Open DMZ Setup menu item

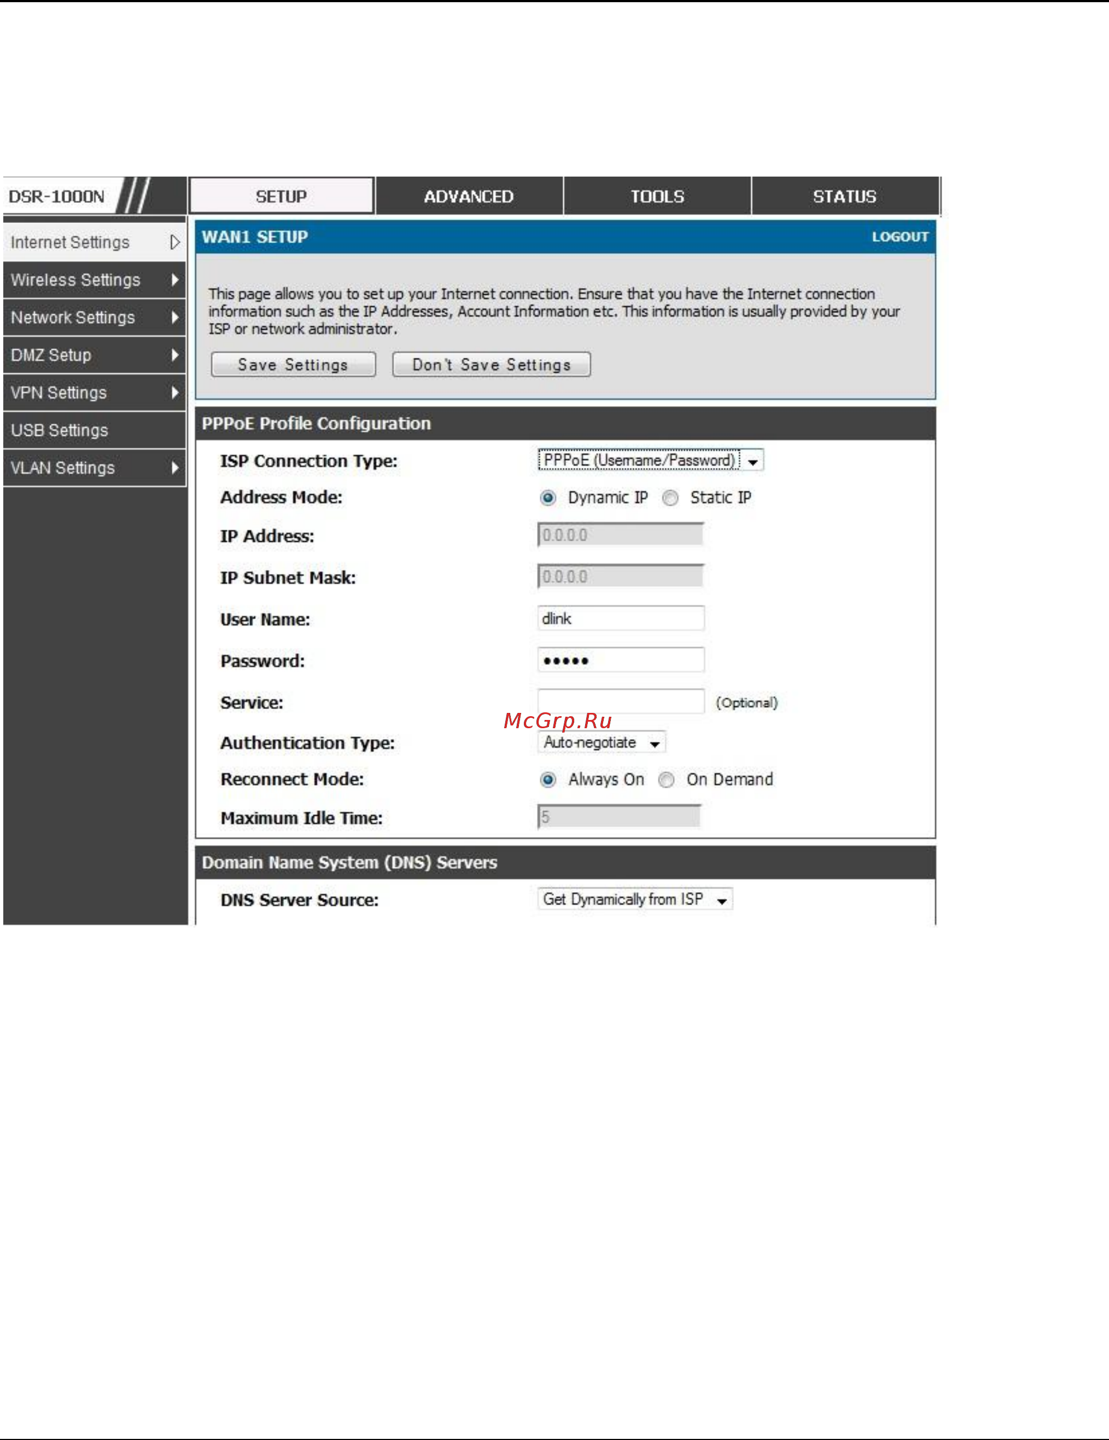(x=94, y=355)
